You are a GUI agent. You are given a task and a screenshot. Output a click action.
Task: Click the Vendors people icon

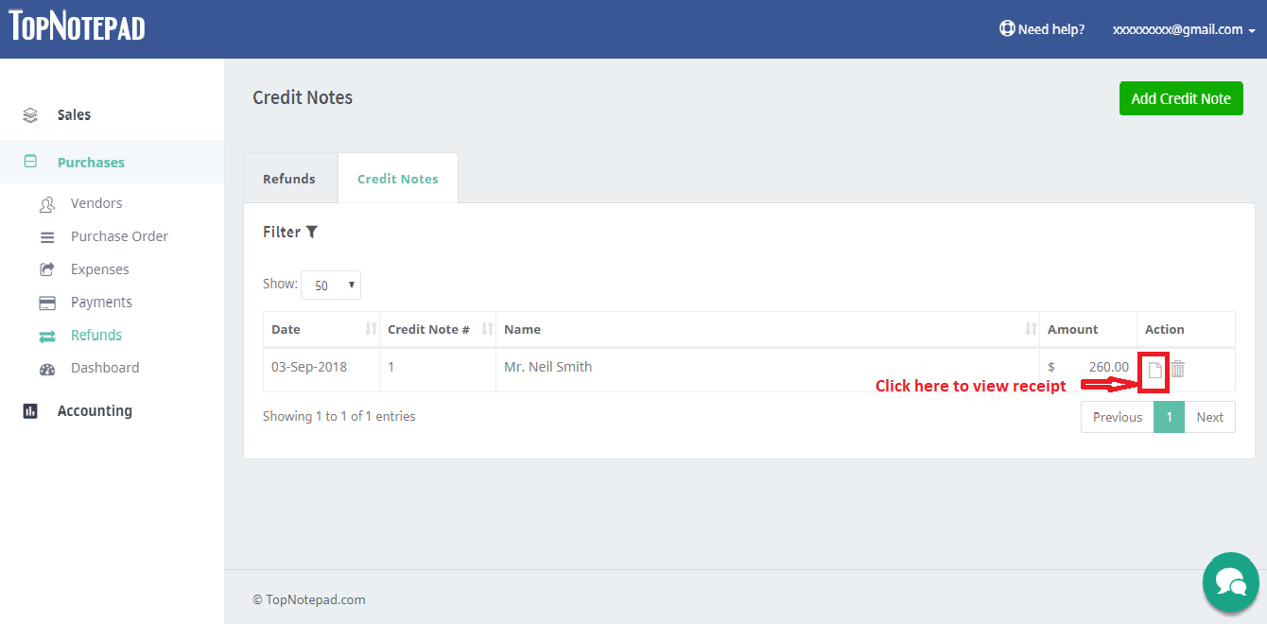47,204
